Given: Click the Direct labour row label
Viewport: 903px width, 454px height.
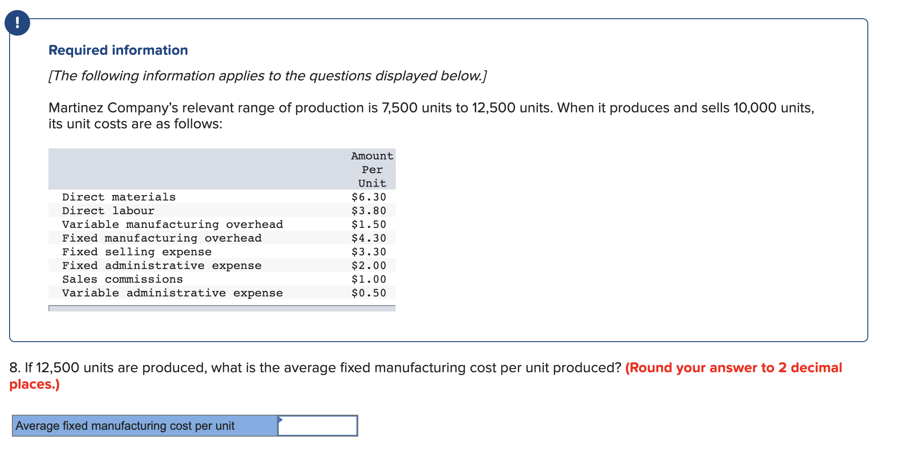Looking at the screenshot, I should [x=108, y=211].
